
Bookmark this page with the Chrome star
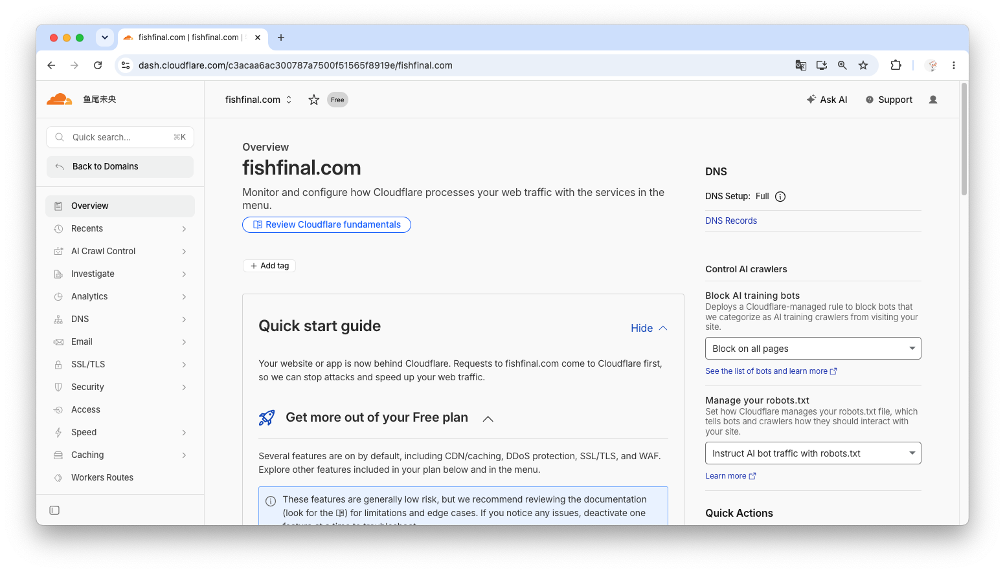863,65
